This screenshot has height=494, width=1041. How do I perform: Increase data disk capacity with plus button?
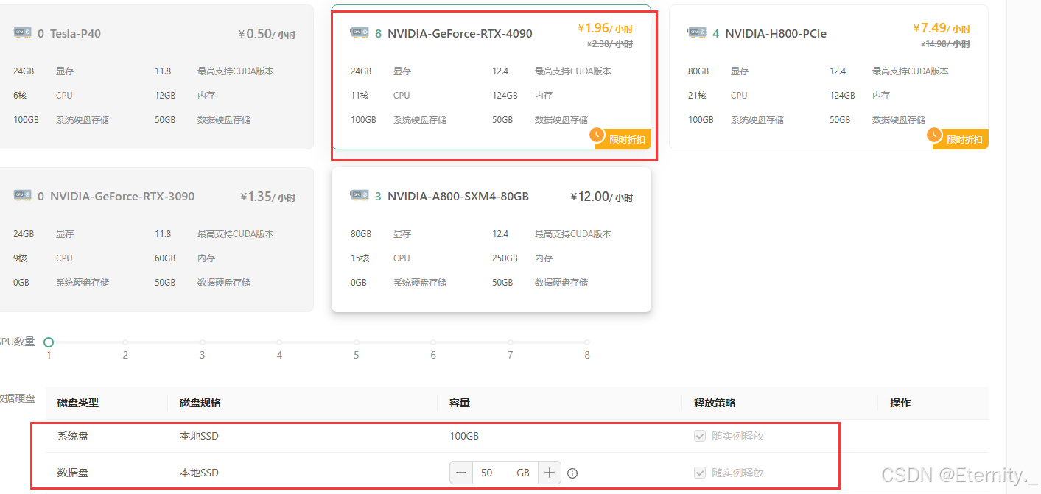[550, 473]
